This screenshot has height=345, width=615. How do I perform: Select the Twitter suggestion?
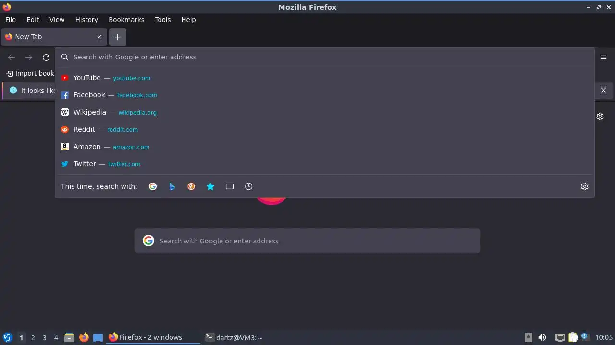coord(325,164)
